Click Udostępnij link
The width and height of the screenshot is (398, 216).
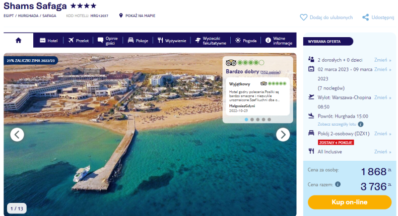[383, 18]
